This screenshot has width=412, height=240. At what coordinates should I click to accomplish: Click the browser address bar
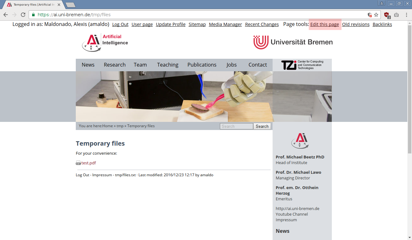200,15
